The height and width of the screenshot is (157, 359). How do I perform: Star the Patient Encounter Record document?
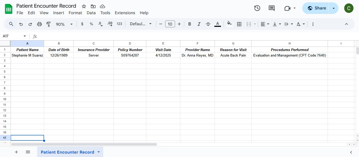84,6
